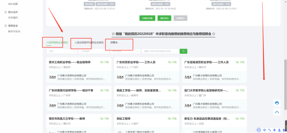Click the 系统安全 sidebar icon

(5, 26)
